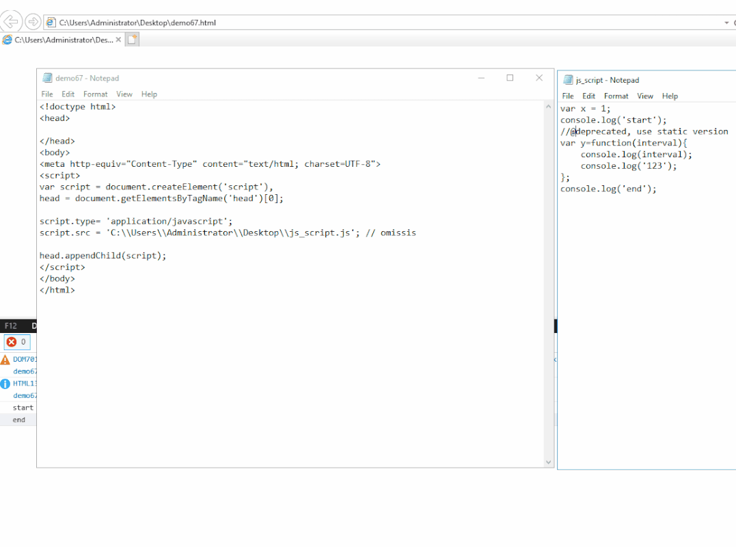Click the browser Forward arrow button
This screenshot has width=736, height=547.
pos(33,22)
